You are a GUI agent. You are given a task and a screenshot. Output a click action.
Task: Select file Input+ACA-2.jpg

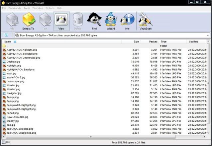[x=16, y=78]
